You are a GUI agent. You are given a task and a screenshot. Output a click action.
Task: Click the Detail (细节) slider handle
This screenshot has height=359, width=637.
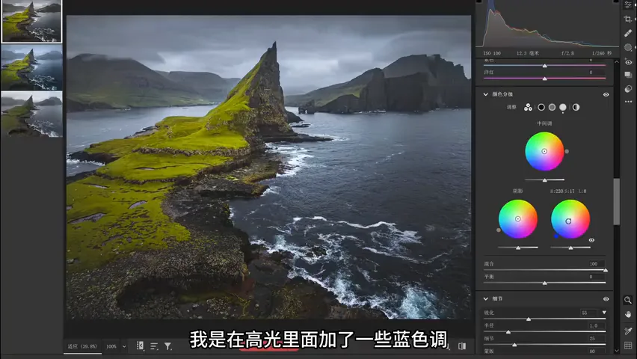514,345
